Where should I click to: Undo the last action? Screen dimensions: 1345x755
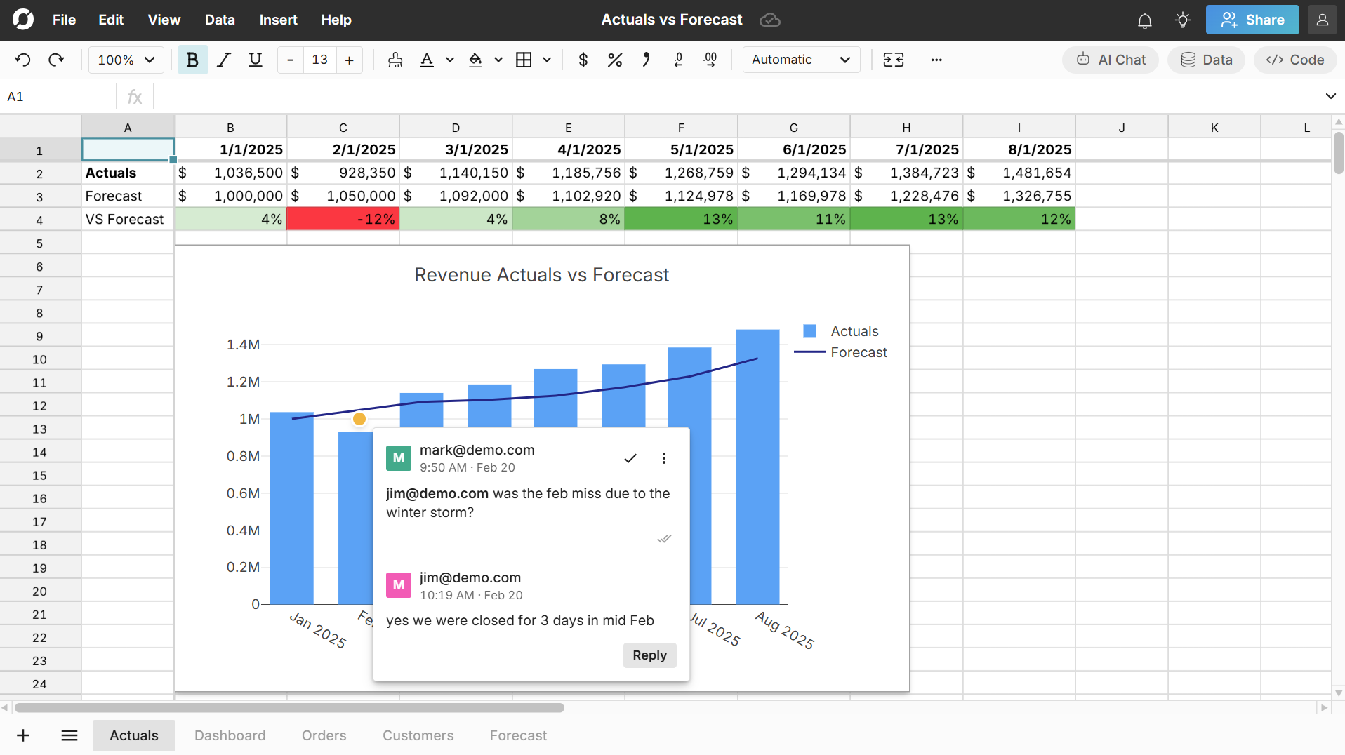22,60
